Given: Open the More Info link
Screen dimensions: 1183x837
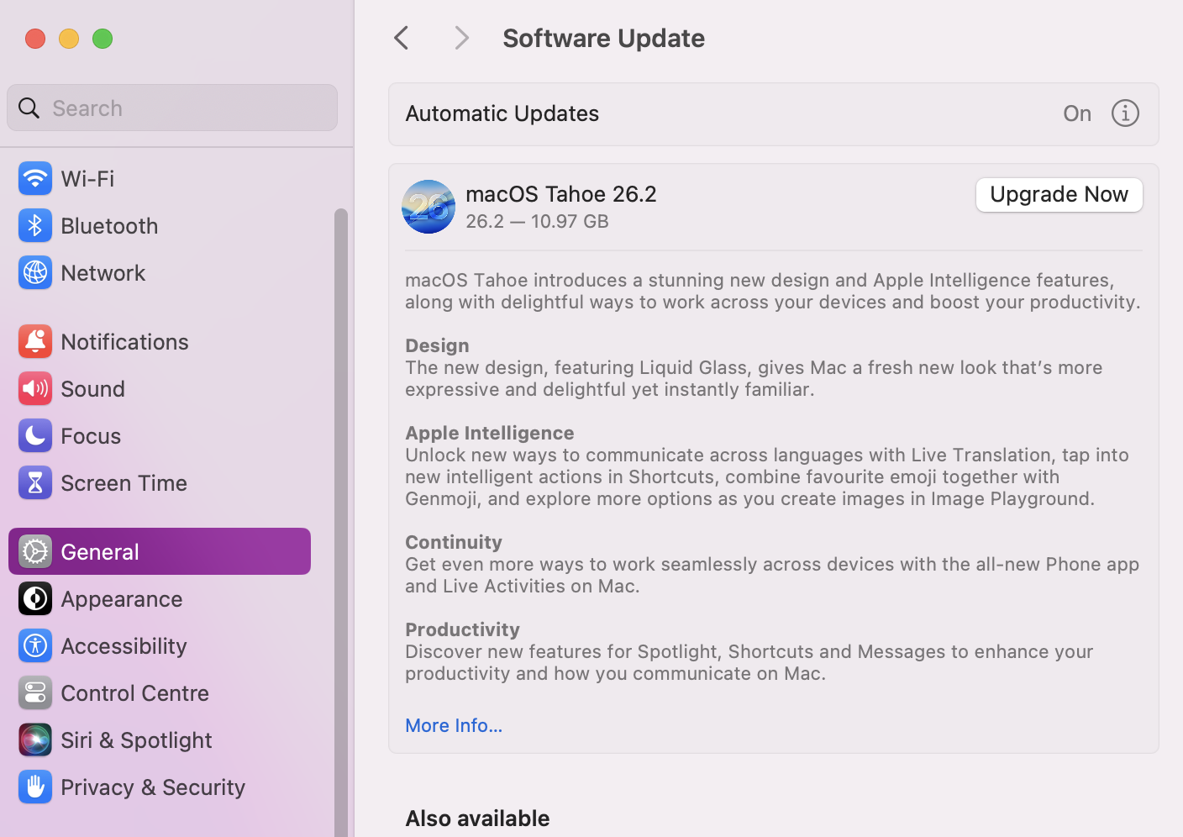Looking at the screenshot, I should point(453,724).
